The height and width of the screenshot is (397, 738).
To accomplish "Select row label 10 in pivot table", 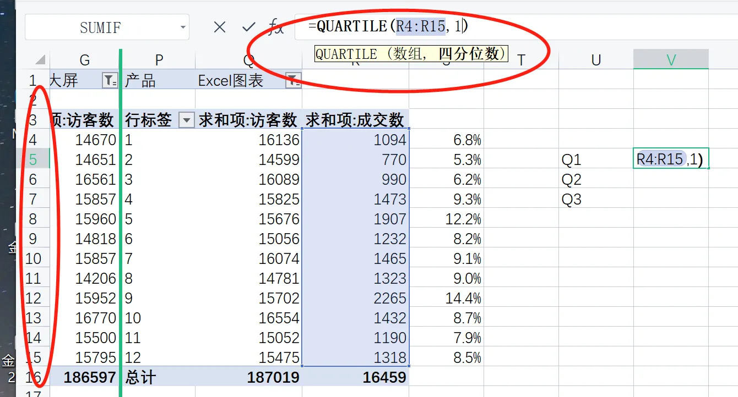I will [159, 318].
